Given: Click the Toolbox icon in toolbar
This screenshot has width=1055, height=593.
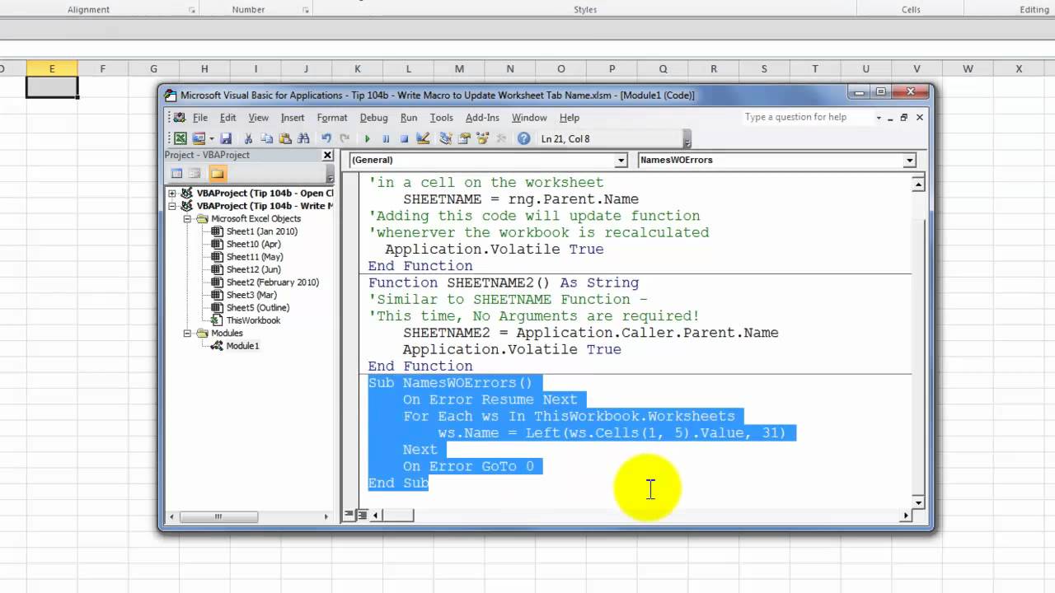Looking at the screenshot, I should (x=500, y=138).
